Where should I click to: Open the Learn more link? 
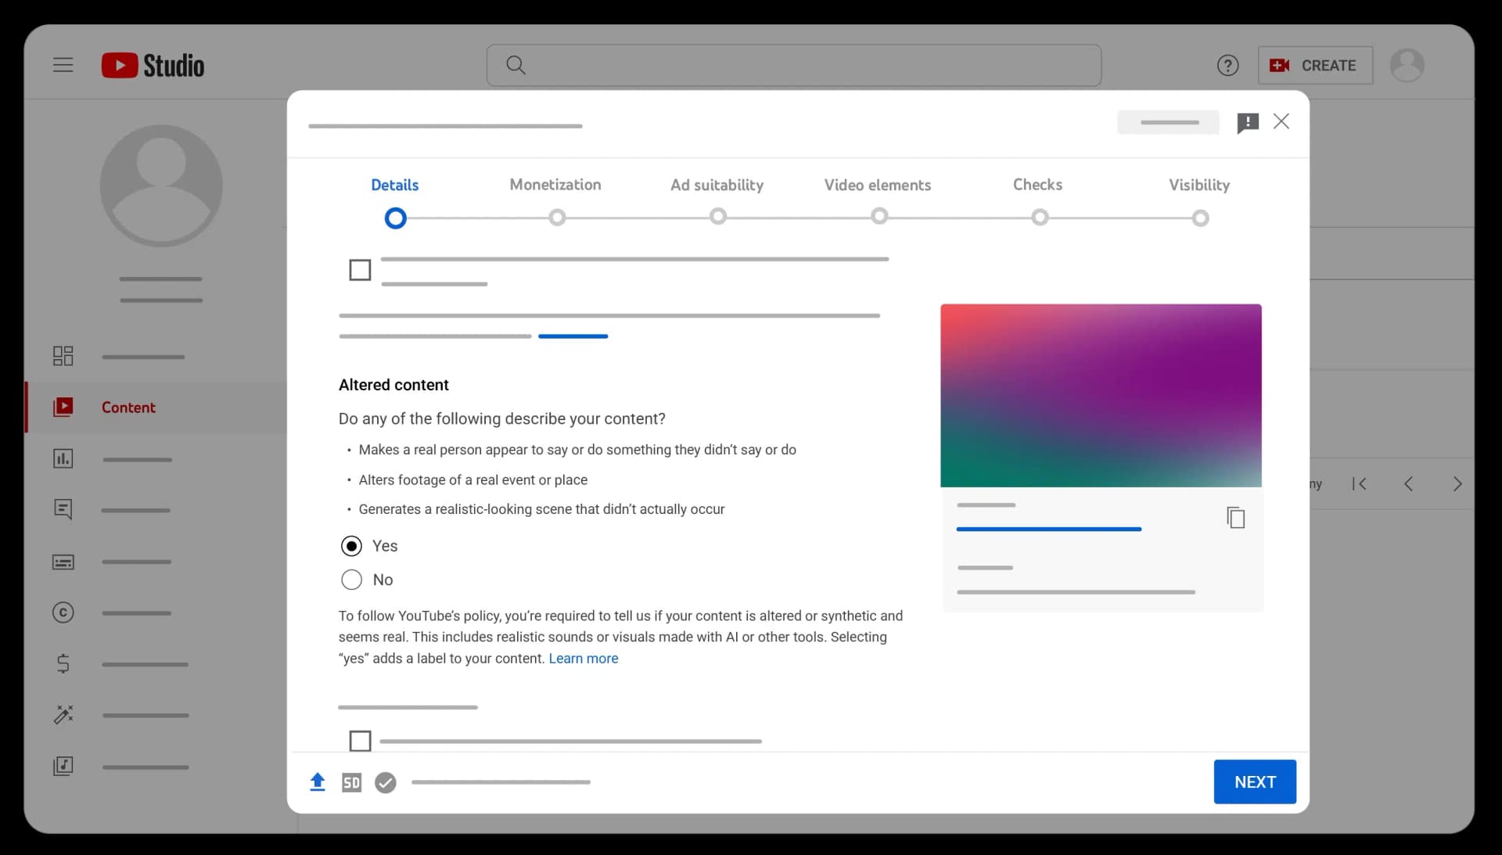583,659
